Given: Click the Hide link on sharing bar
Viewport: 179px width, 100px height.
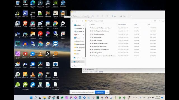Looking at the screenshot, I should pos(107,92).
